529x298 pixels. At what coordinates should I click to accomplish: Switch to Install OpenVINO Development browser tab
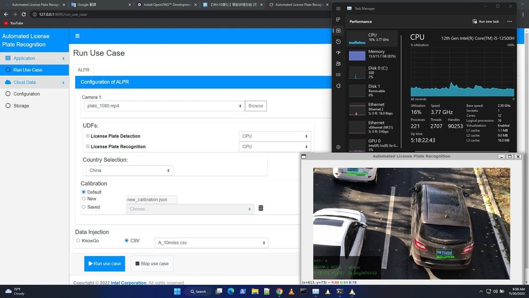[x=167, y=5]
